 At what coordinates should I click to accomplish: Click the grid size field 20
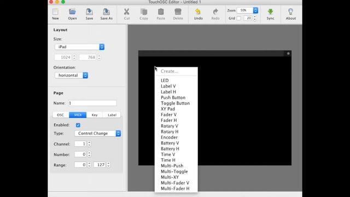coord(248,18)
